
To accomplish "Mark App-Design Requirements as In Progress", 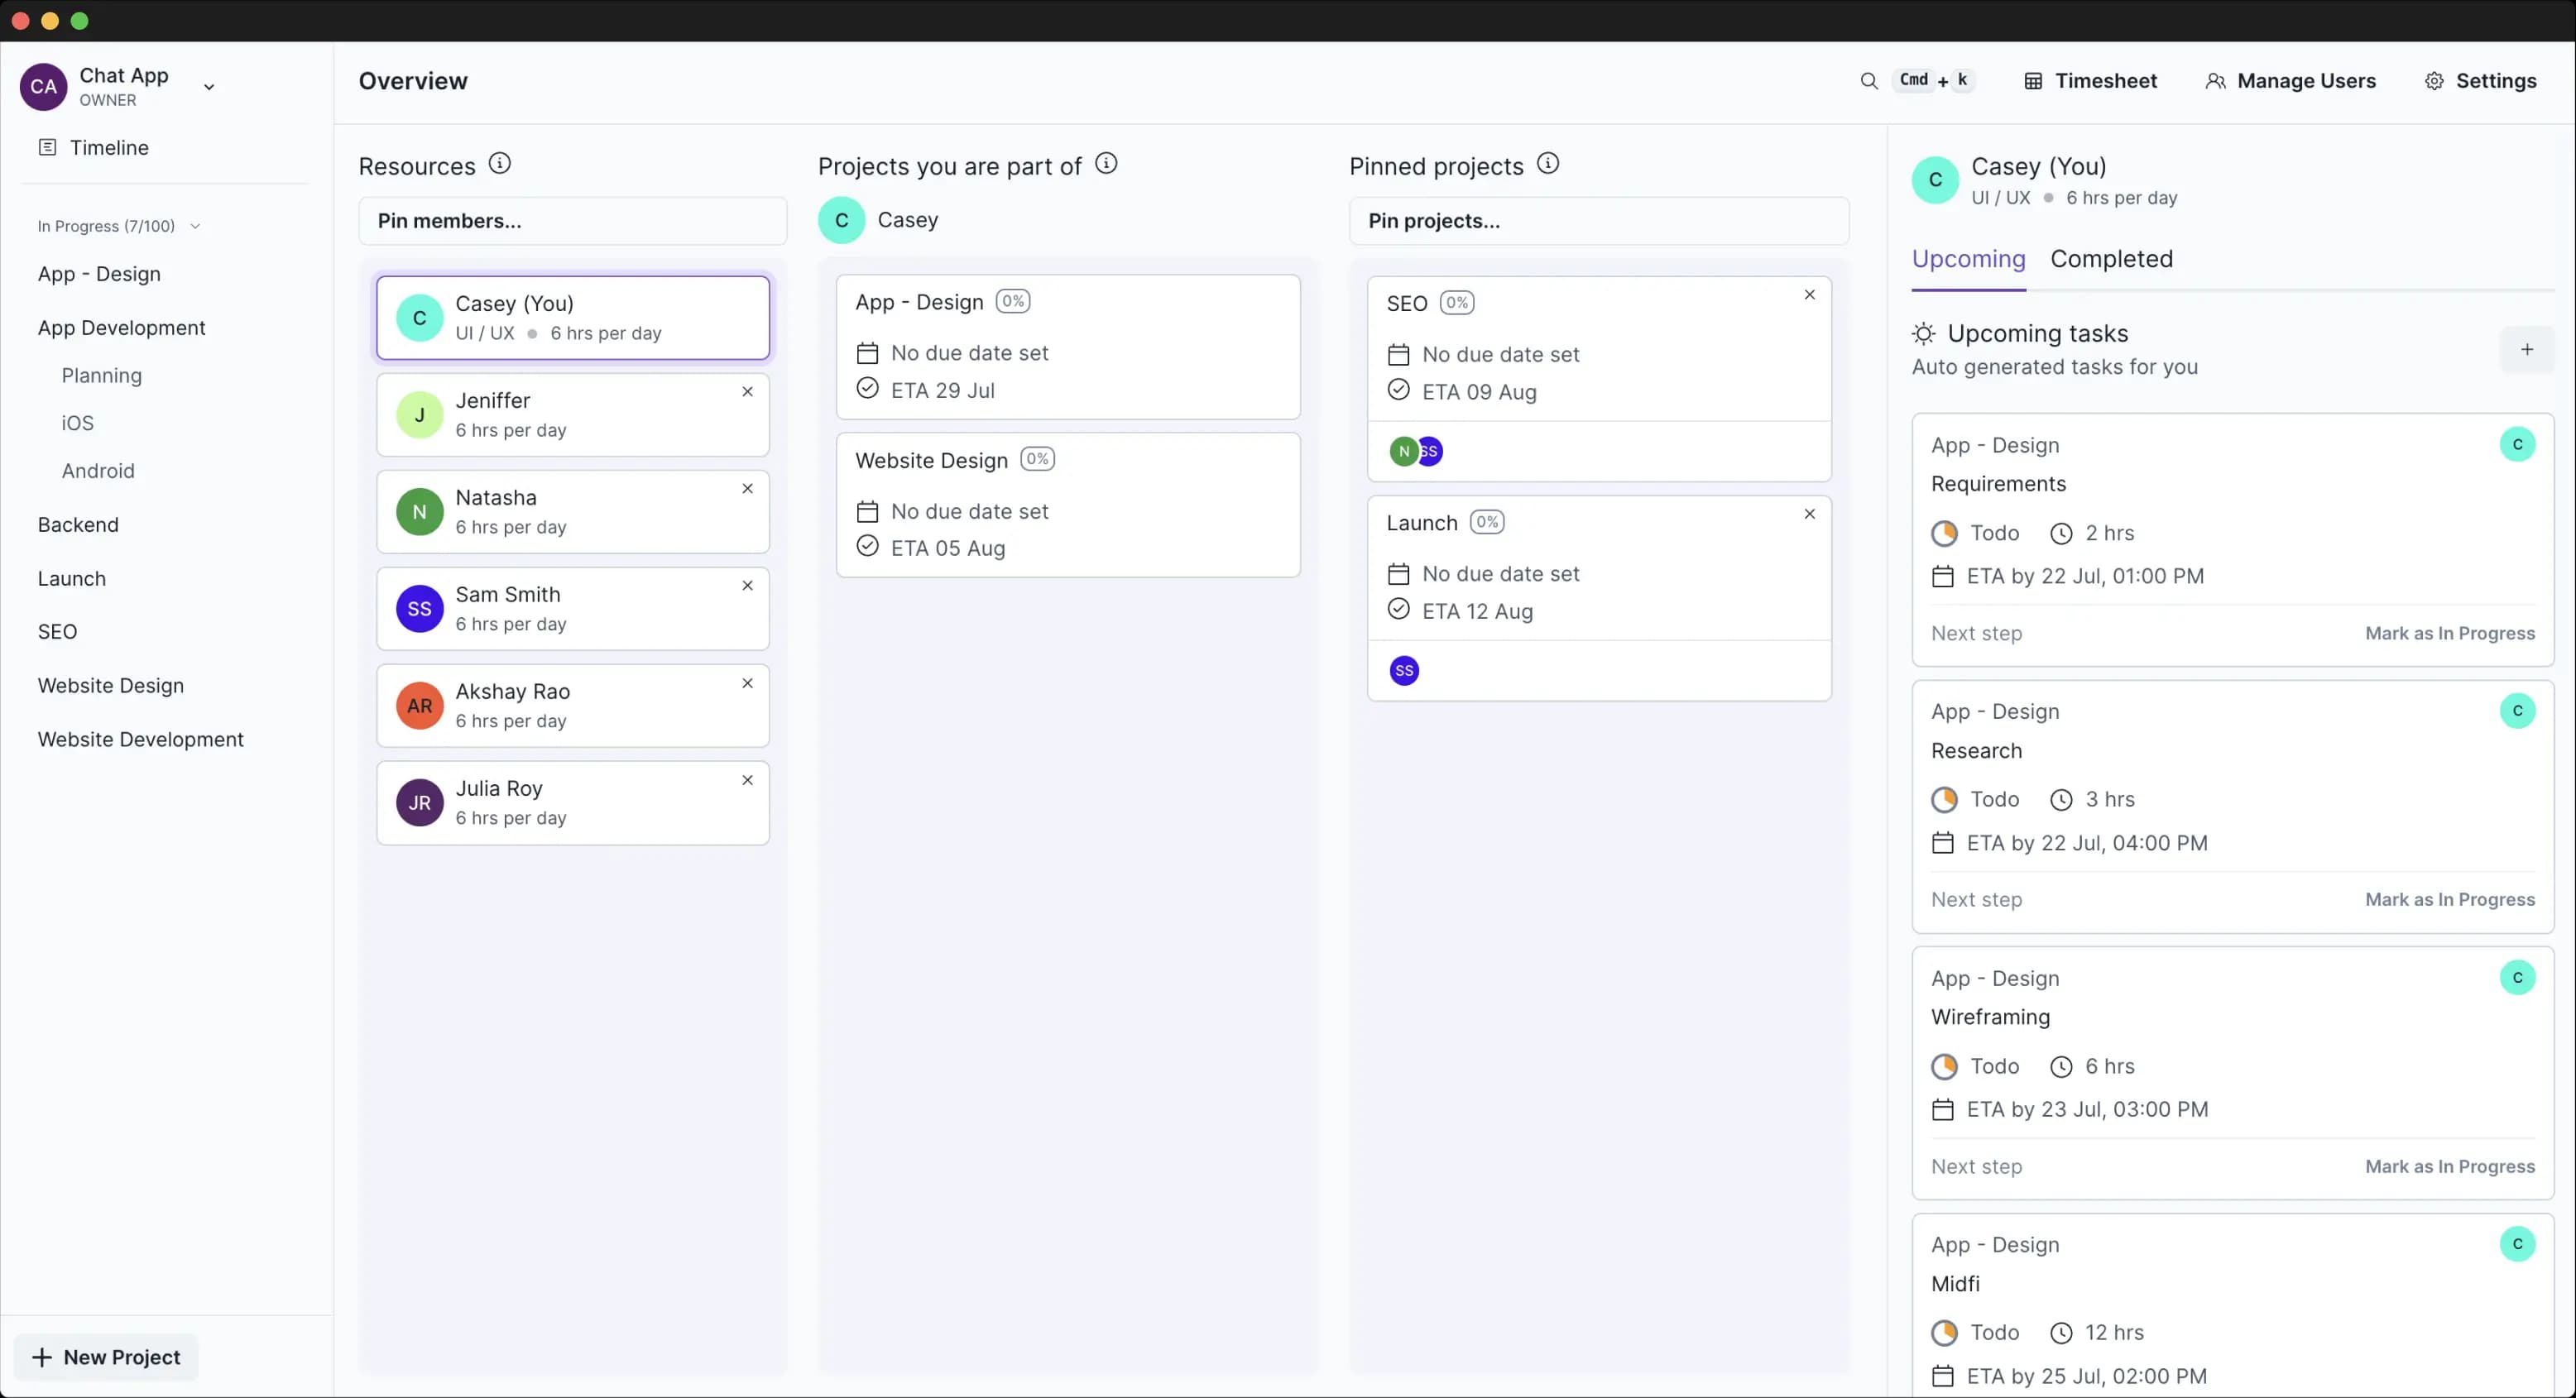I will tap(2450, 634).
